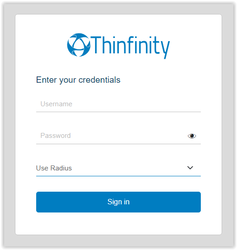
Task: Click the Enter your credentials heading
Action: pos(78,80)
